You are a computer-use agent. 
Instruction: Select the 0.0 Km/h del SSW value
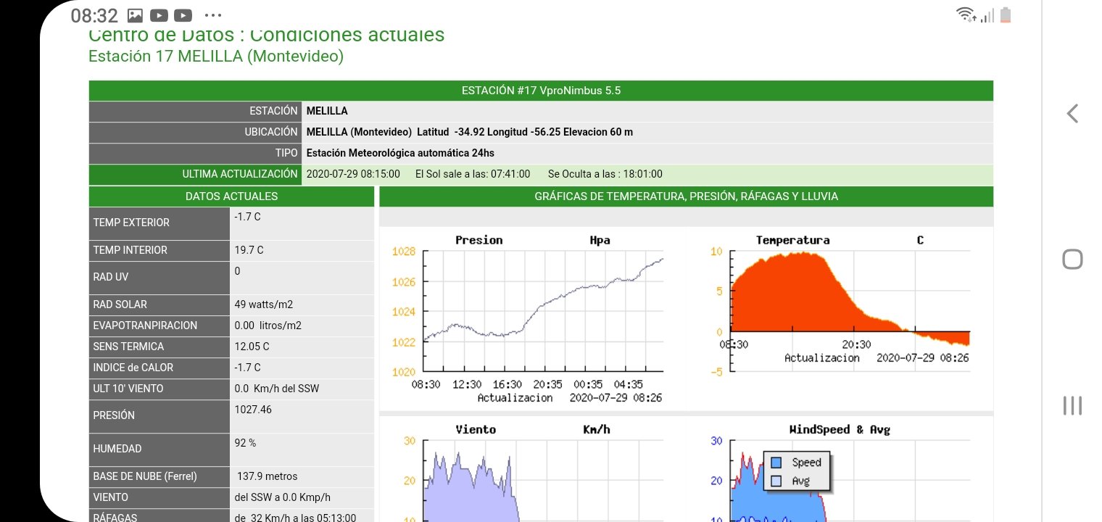pos(277,389)
